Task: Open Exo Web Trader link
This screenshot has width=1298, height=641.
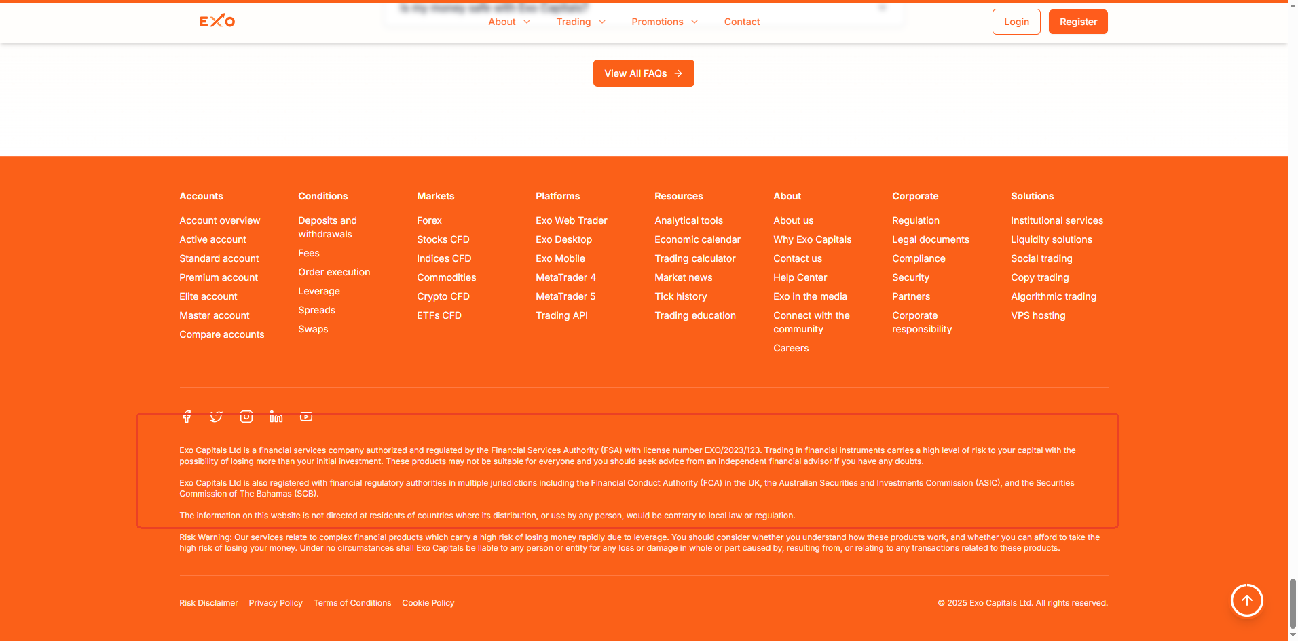Action: 572,220
